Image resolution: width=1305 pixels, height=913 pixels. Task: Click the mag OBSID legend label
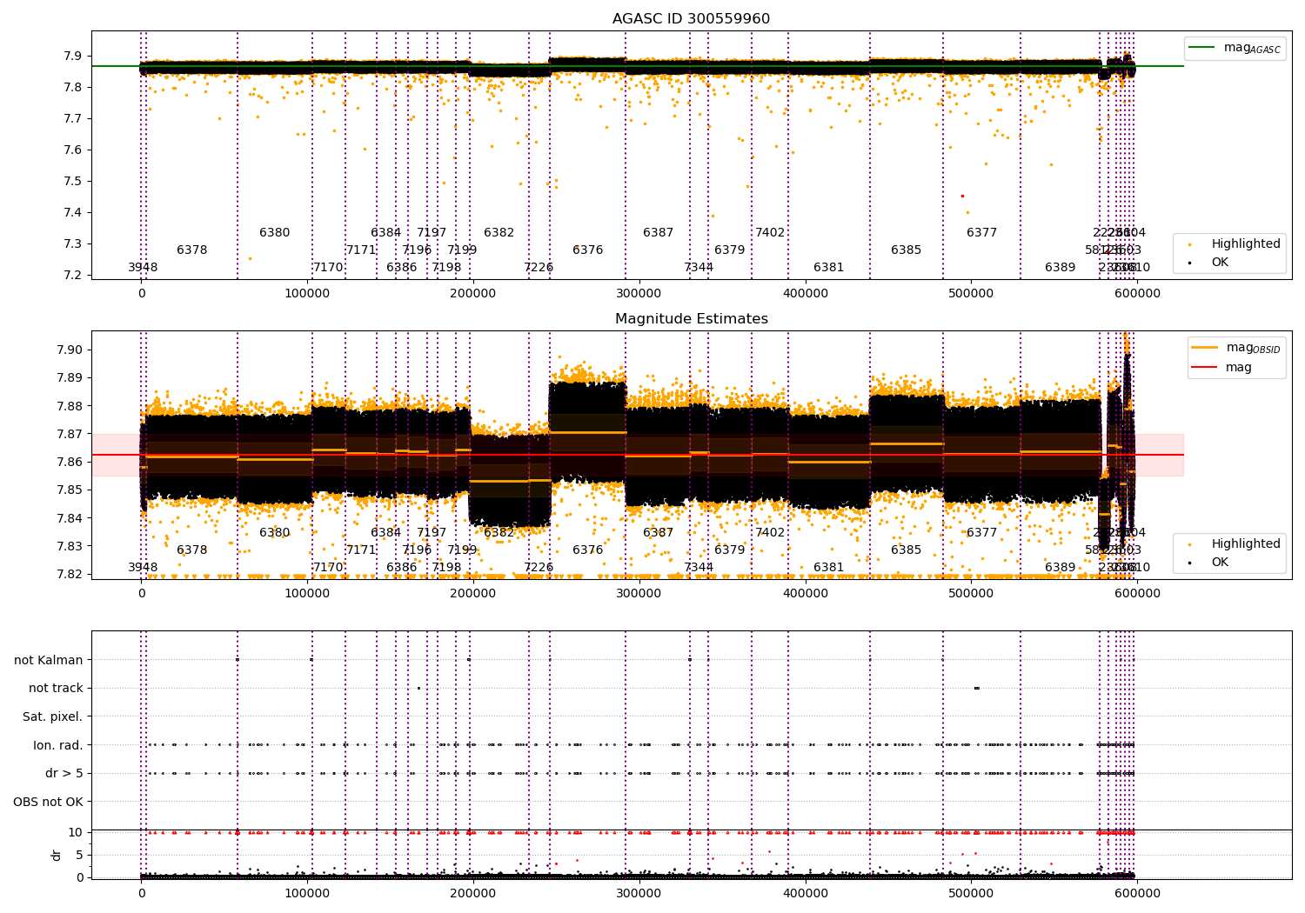pos(1253,348)
